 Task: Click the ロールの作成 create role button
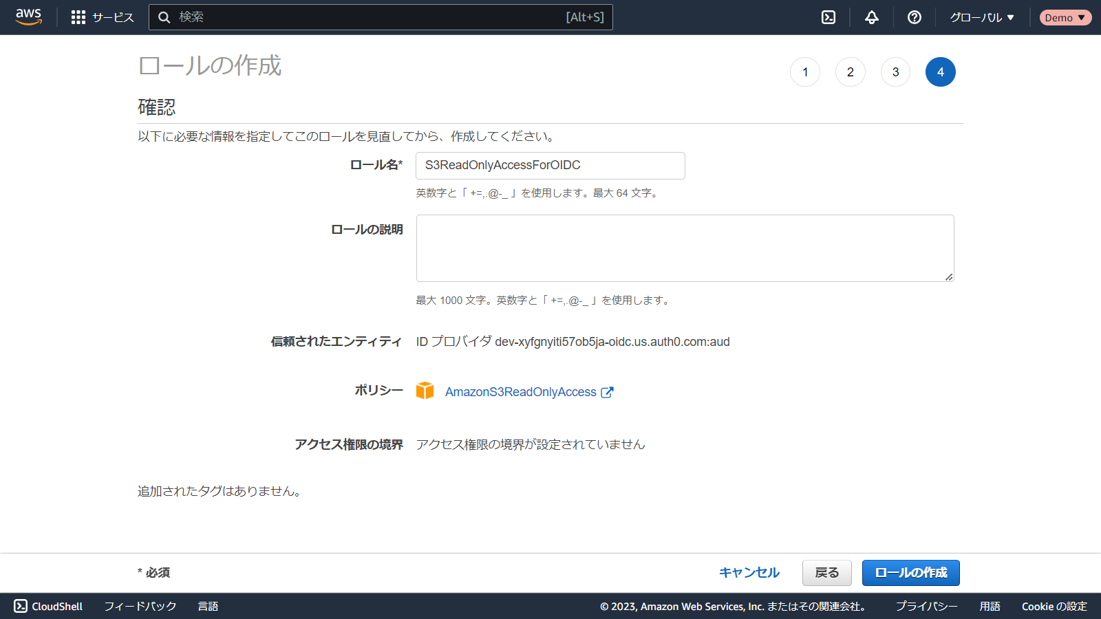(x=910, y=573)
